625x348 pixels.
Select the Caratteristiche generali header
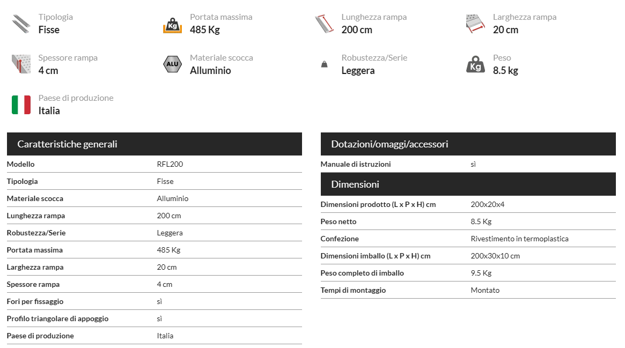[x=155, y=144]
